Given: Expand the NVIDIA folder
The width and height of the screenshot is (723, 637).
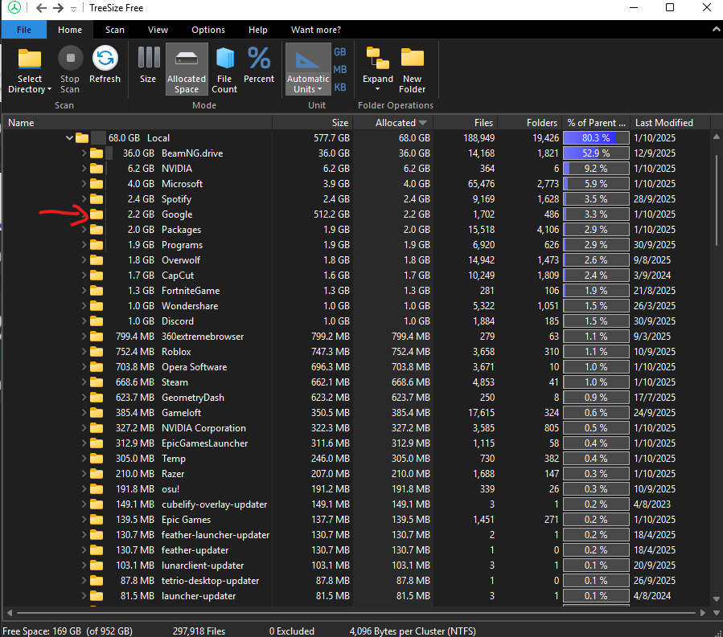Looking at the screenshot, I should (84, 168).
